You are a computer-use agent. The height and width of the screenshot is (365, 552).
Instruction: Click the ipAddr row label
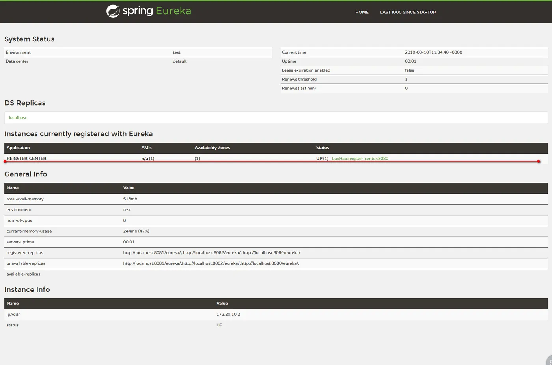(x=13, y=314)
